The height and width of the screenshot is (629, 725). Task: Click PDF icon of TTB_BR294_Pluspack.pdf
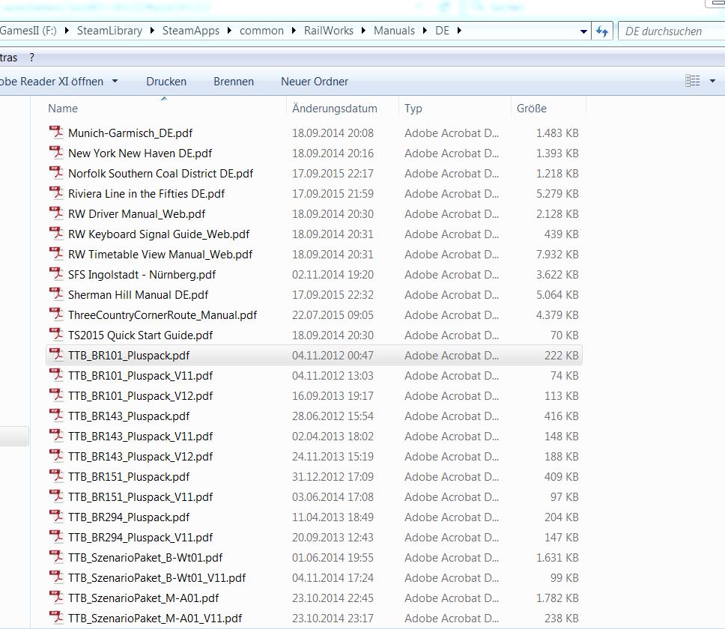pos(56,517)
